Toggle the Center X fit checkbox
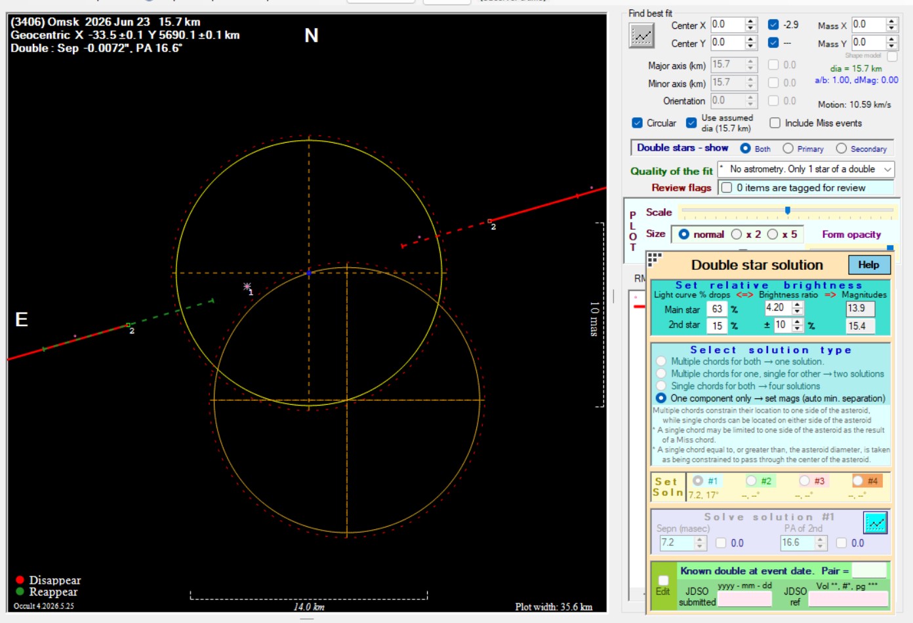 pos(773,25)
